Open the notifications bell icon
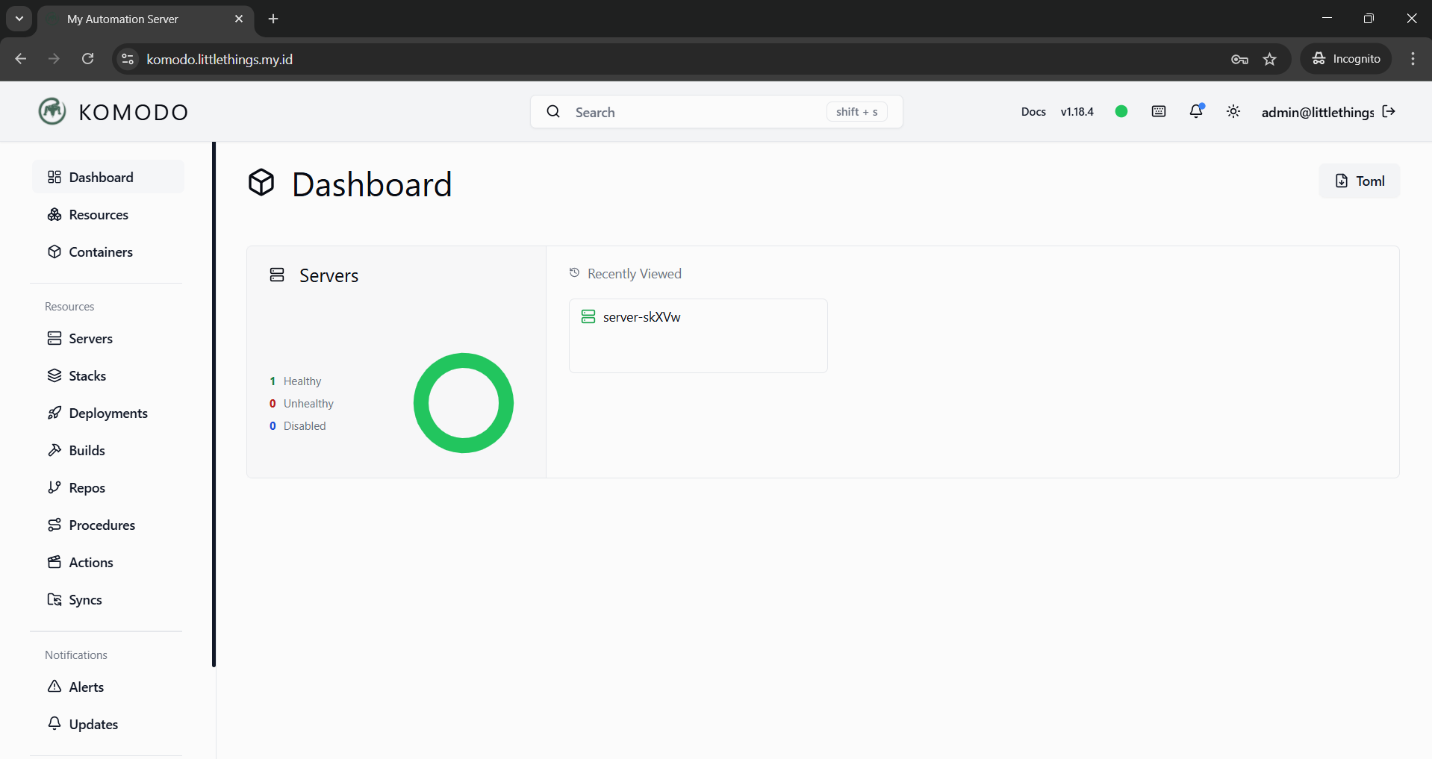The height and width of the screenshot is (759, 1432). tap(1196, 111)
